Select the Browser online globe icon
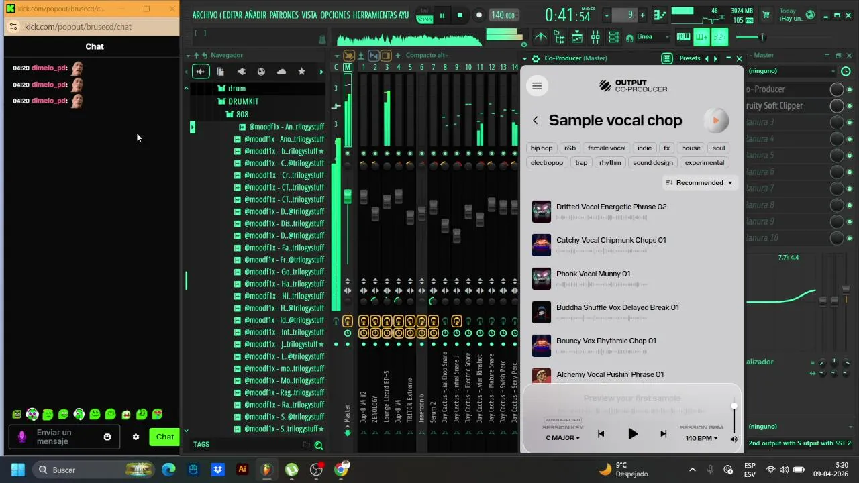 261,72
